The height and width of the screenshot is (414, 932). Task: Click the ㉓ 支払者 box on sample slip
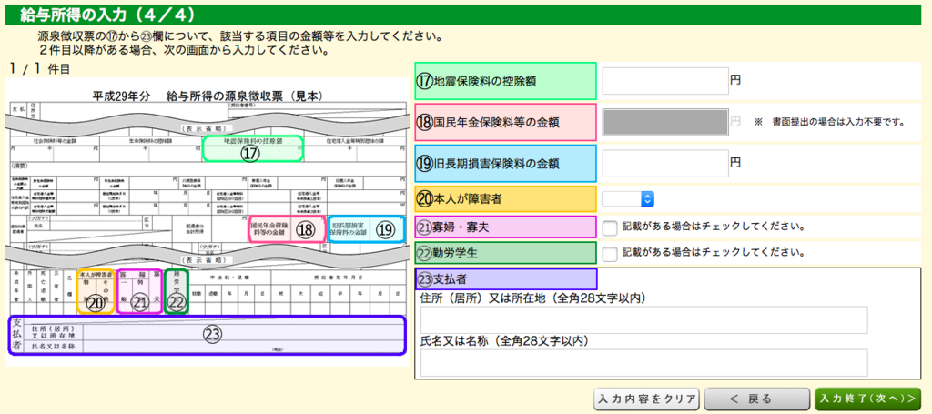click(207, 335)
